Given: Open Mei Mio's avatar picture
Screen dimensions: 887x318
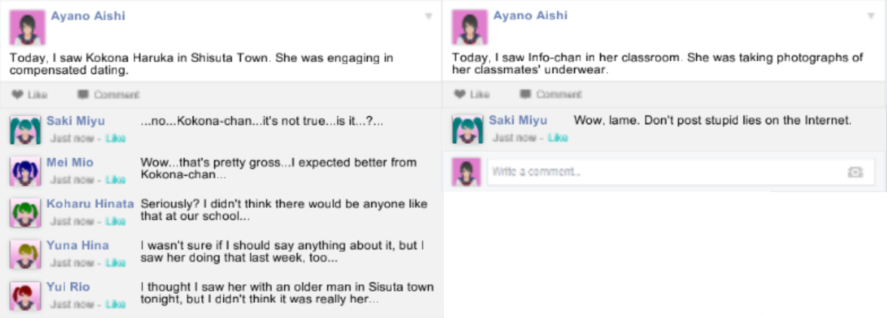Looking at the screenshot, I should [x=24, y=171].
